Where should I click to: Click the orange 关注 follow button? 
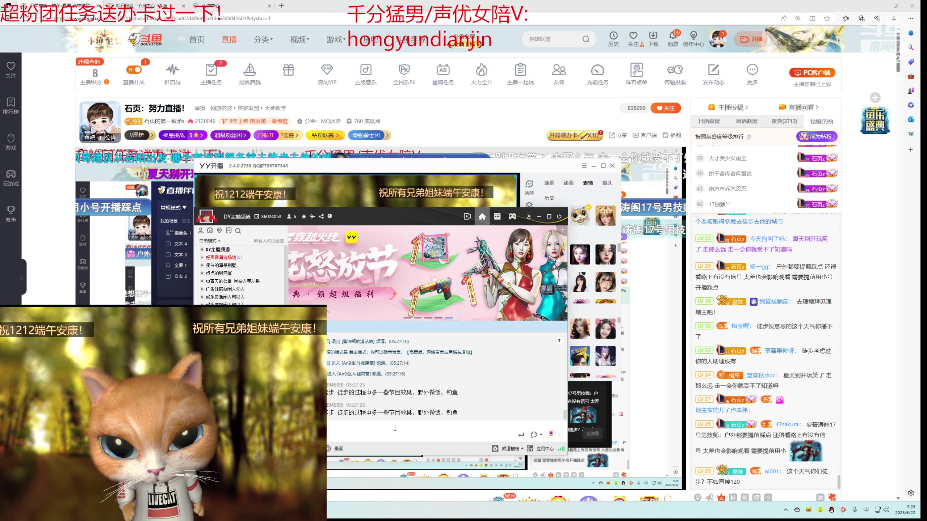pyautogui.click(x=666, y=108)
